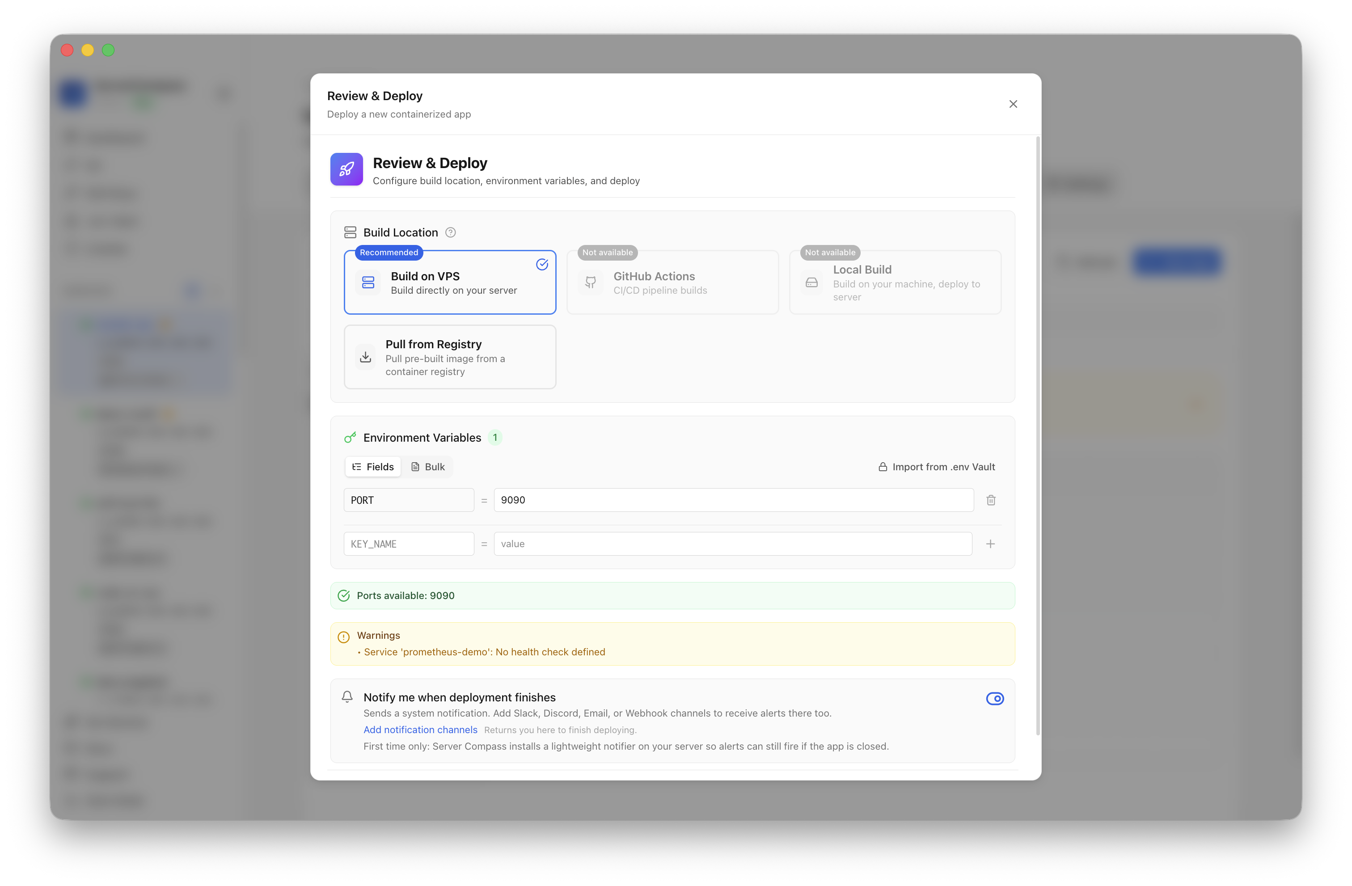Click the Build on VPS selected checkmark
The height and width of the screenshot is (886, 1352).
click(x=542, y=264)
